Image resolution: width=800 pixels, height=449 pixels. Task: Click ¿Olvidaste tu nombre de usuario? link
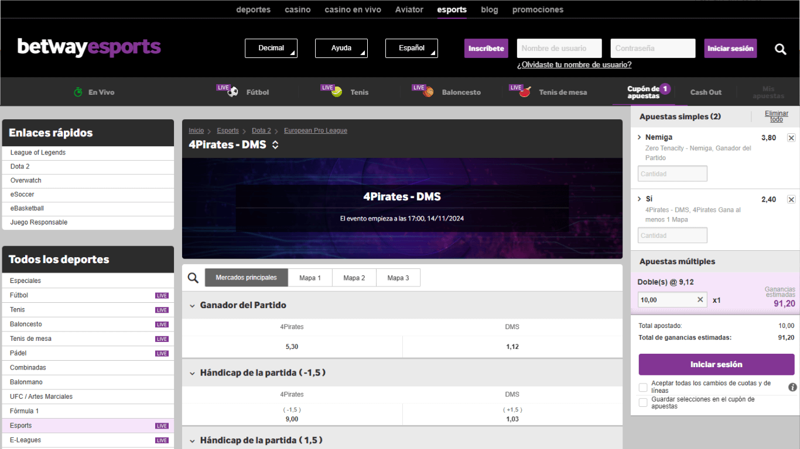(x=575, y=65)
